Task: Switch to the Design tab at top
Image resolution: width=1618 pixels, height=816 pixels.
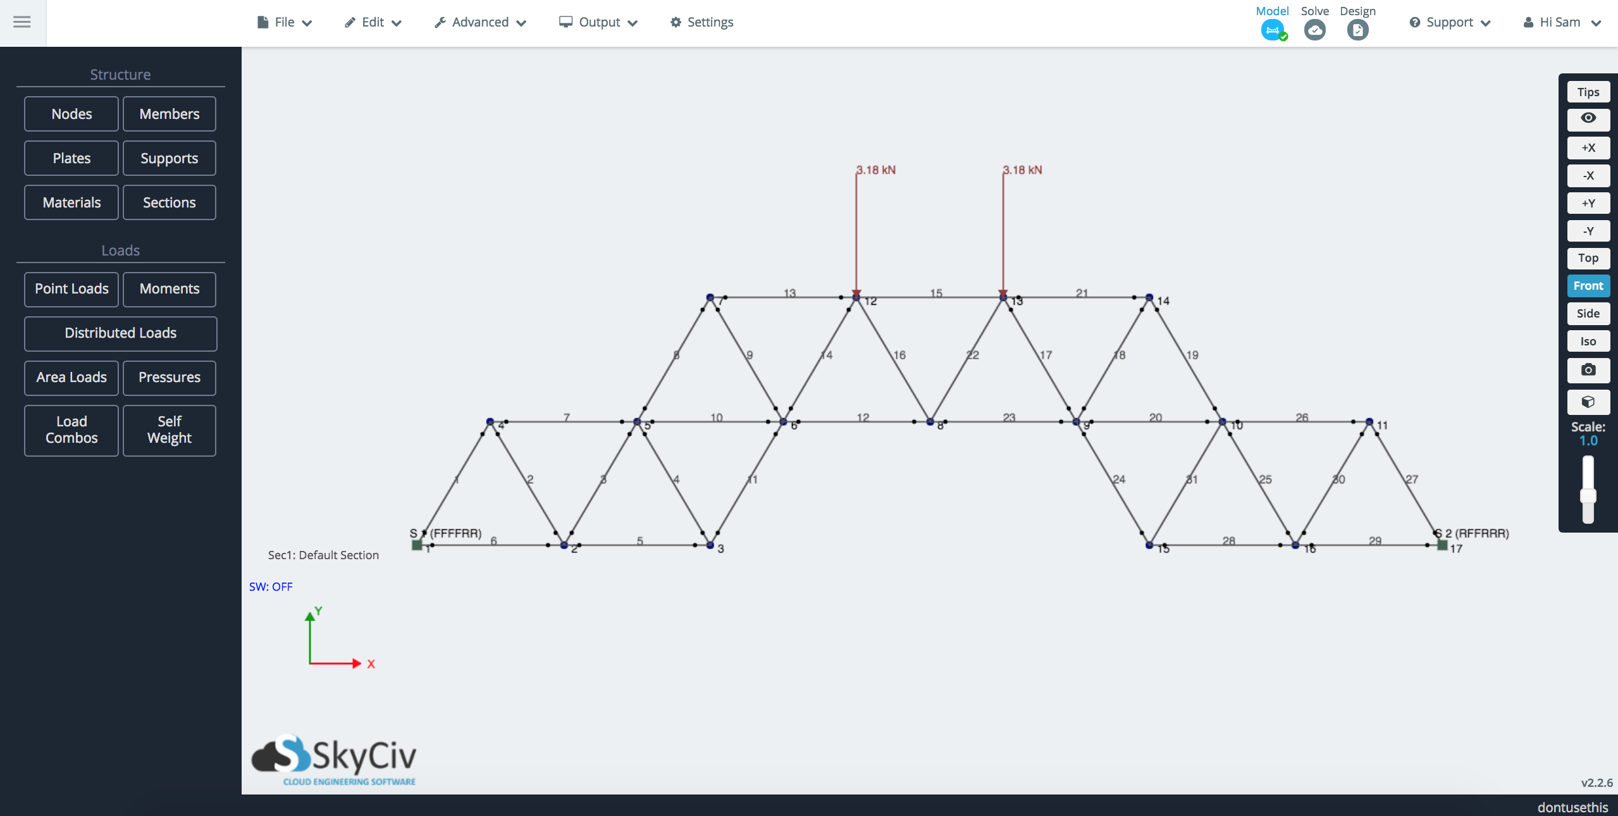Action: point(1358,29)
